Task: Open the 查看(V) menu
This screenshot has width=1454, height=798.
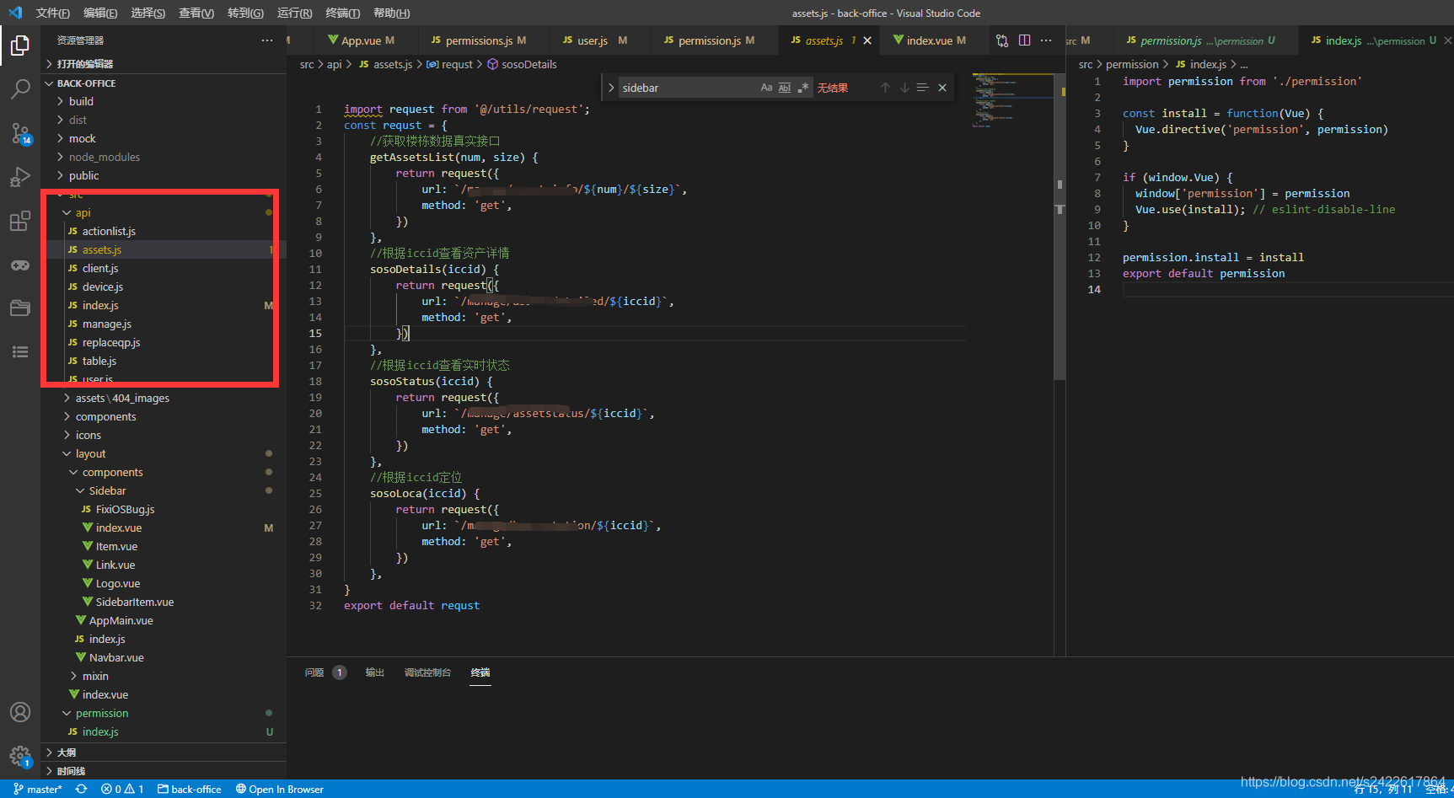Action: click(196, 13)
